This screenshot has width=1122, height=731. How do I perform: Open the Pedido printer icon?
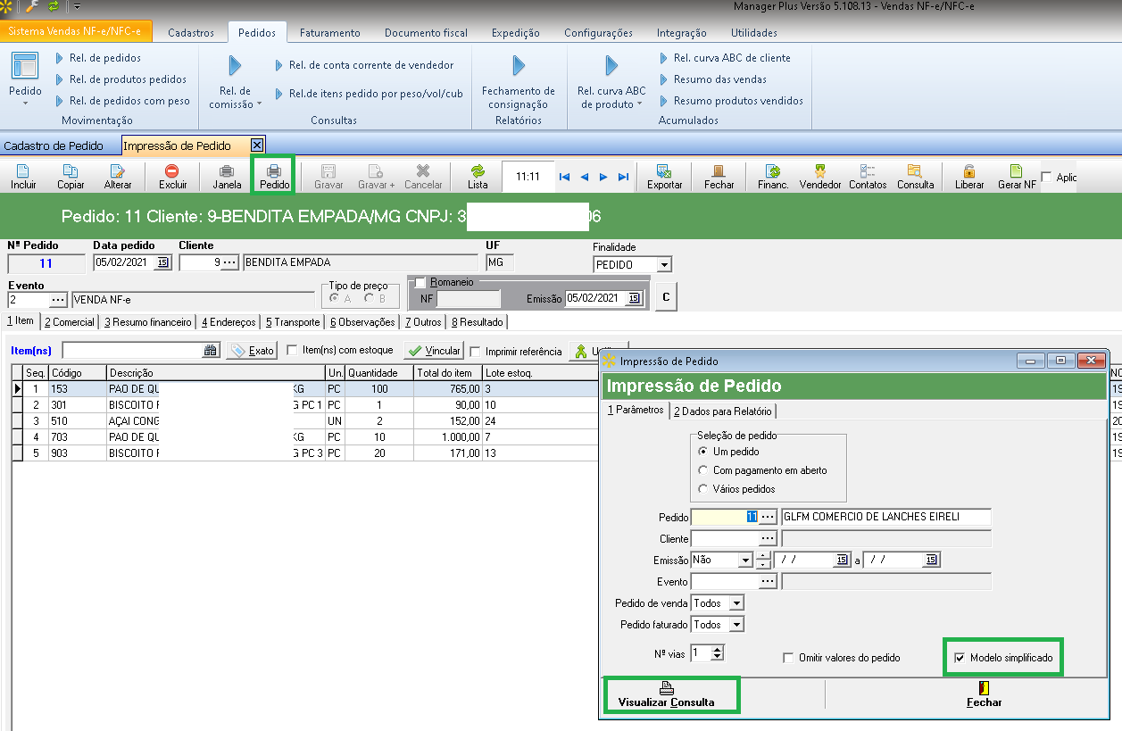tap(274, 176)
